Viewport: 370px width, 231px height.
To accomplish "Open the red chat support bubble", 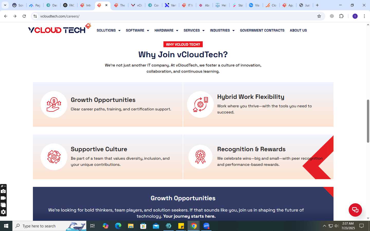I will tap(355, 210).
